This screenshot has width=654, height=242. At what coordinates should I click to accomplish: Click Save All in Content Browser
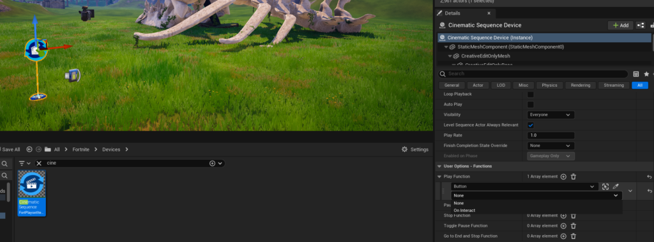pyautogui.click(x=10, y=149)
